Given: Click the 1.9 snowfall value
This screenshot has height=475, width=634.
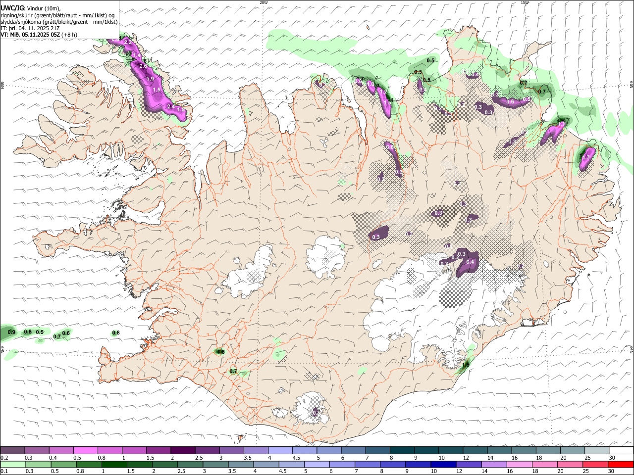Looking at the screenshot, I should coord(151,79).
